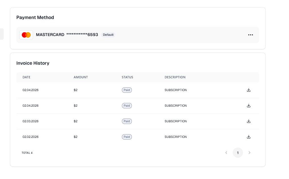Download the second 02.04.2026 invoice

[249, 106]
